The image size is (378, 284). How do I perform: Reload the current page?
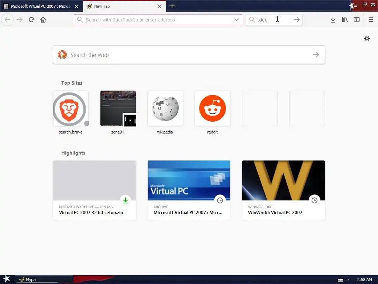pos(31,20)
